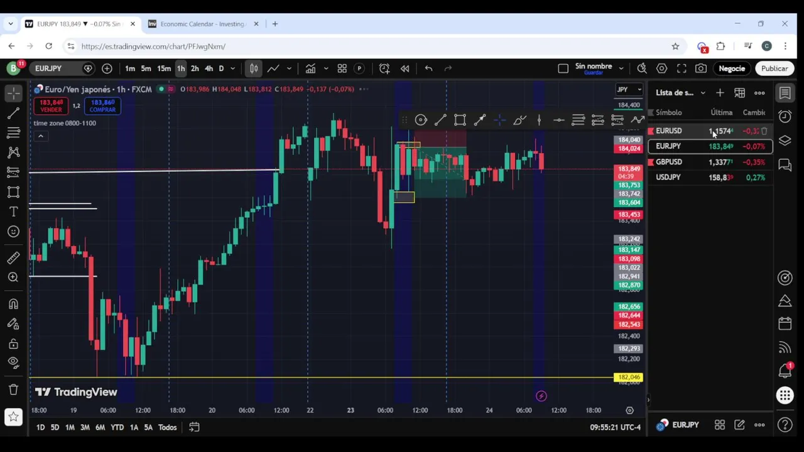804x452 pixels.
Task: Select the ruler measure tool
Action: click(x=13, y=257)
